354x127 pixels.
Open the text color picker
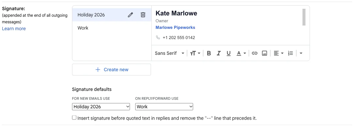click(241, 53)
